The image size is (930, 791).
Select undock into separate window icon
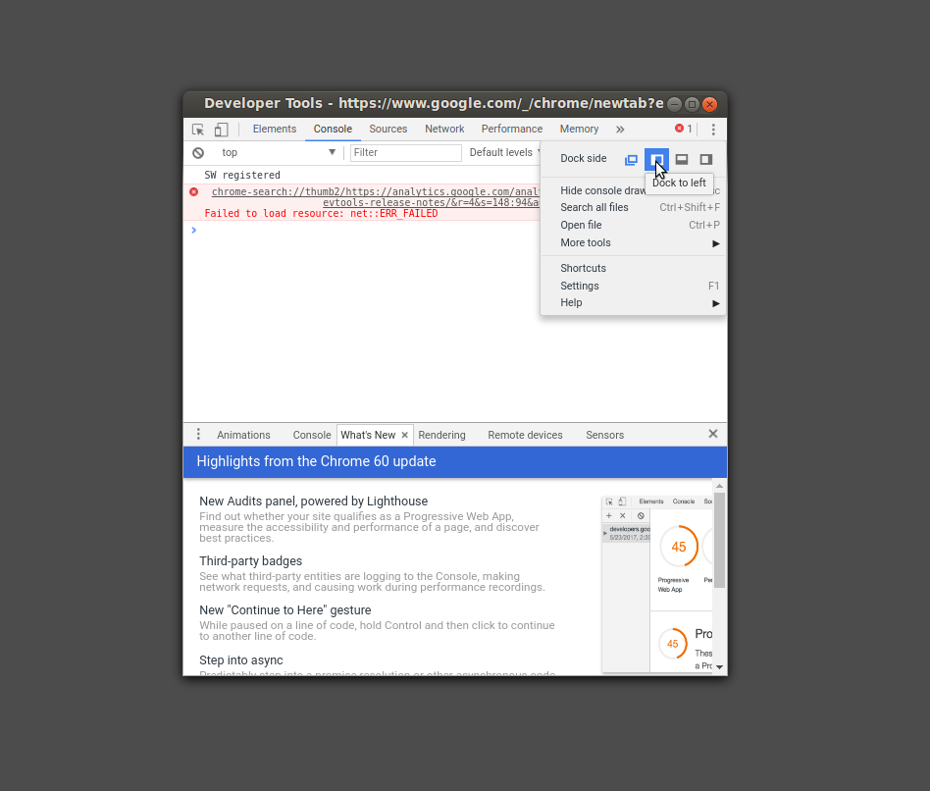(x=632, y=159)
